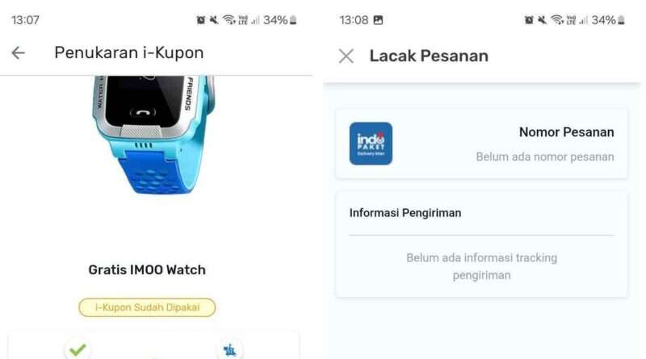Tap the left mute icon in status bar
Image resolution: width=646 pixels, height=359 pixels.
pyautogui.click(x=214, y=19)
